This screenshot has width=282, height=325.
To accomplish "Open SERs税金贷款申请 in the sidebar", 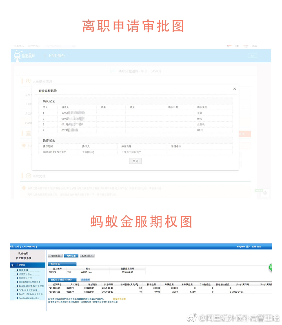I will [x=28, y=290].
